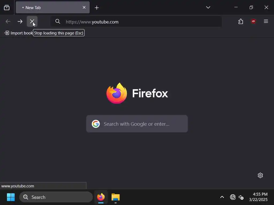The width and height of the screenshot is (274, 205).
Task: Open the Firefox View recent browsing icon
Action: tap(7, 7)
